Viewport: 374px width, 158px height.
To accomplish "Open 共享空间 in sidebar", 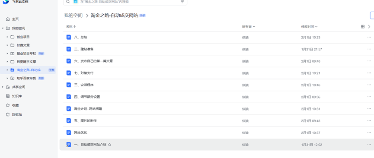I will pos(19,87).
